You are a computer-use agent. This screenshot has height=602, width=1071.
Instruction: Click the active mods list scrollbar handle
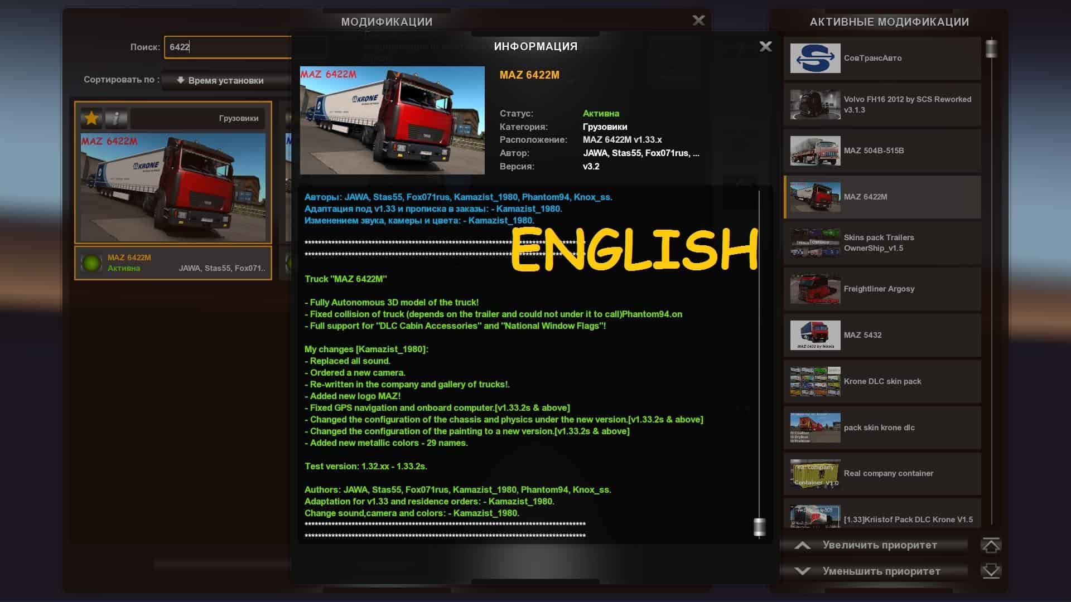pos(991,48)
